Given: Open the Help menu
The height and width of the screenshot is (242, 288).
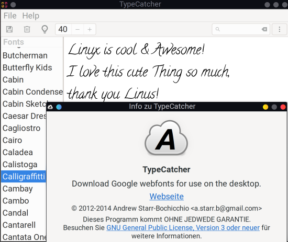Looking at the screenshot, I should (31, 16).
